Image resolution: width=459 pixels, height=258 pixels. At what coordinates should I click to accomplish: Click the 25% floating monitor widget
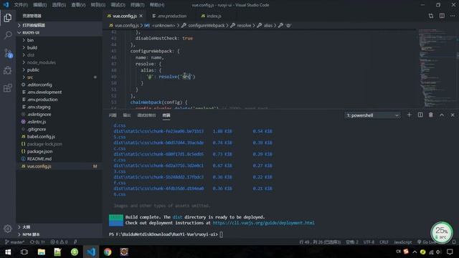click(x=442, y=233)
